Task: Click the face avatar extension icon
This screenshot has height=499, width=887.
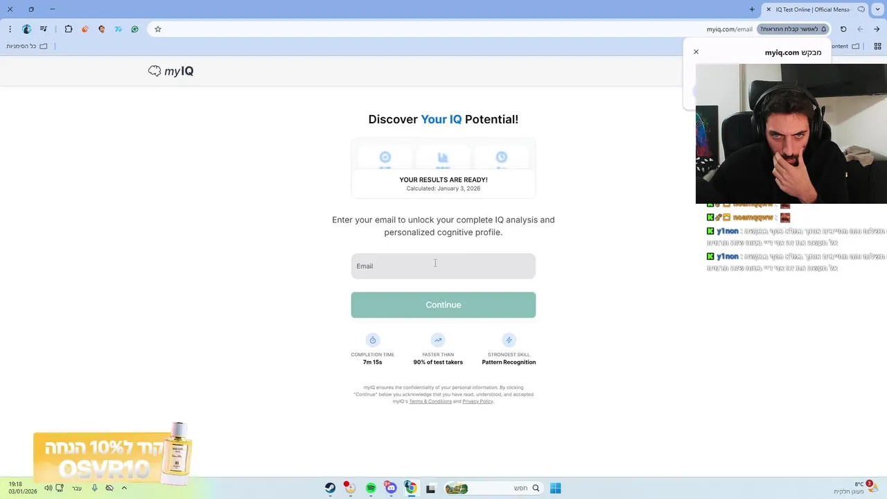Action: coord(102,29)
